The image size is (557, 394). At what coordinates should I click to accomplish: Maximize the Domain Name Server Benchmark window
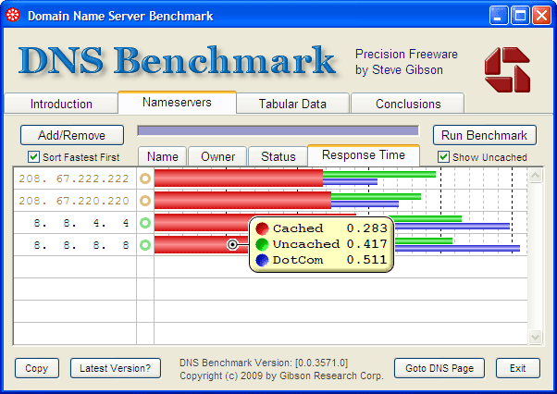[x=520, y=16]
